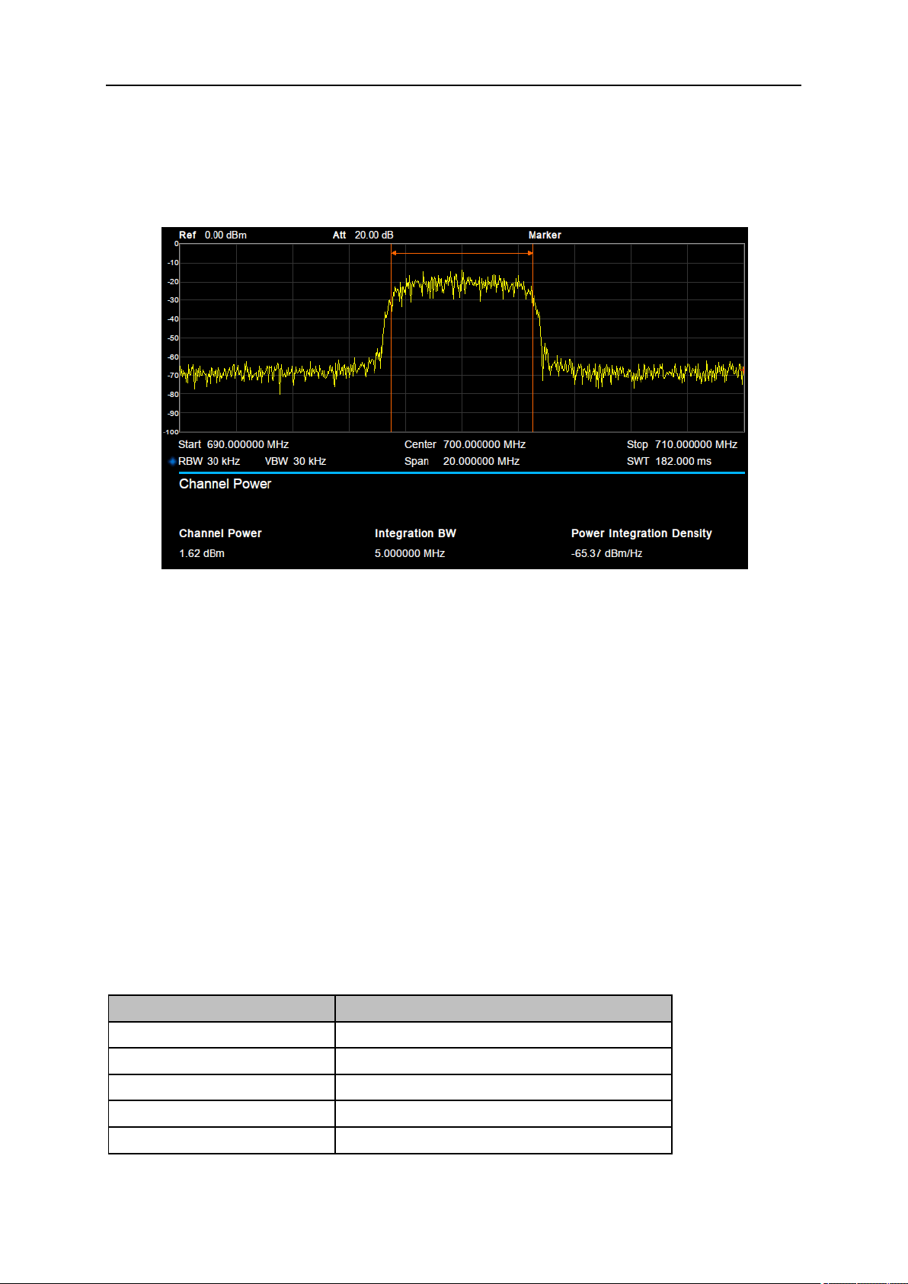Click the Center 700.000000 MHz value
This screenshot has width=908, height=1284.
coord(465,444)
